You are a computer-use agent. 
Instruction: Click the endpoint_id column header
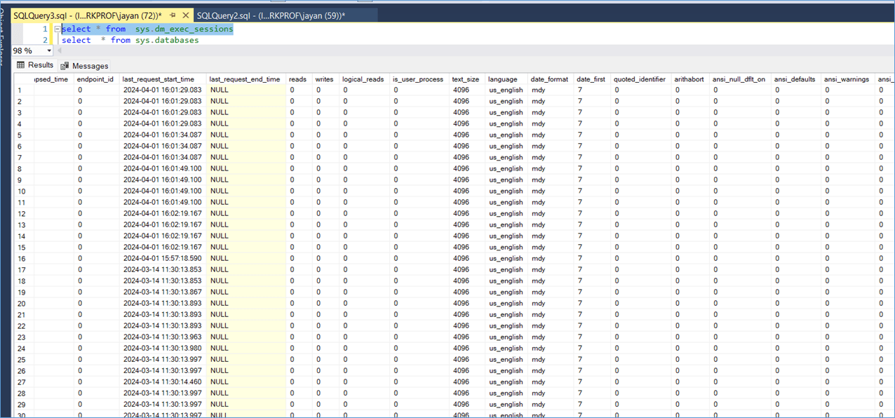pos(95,79)
